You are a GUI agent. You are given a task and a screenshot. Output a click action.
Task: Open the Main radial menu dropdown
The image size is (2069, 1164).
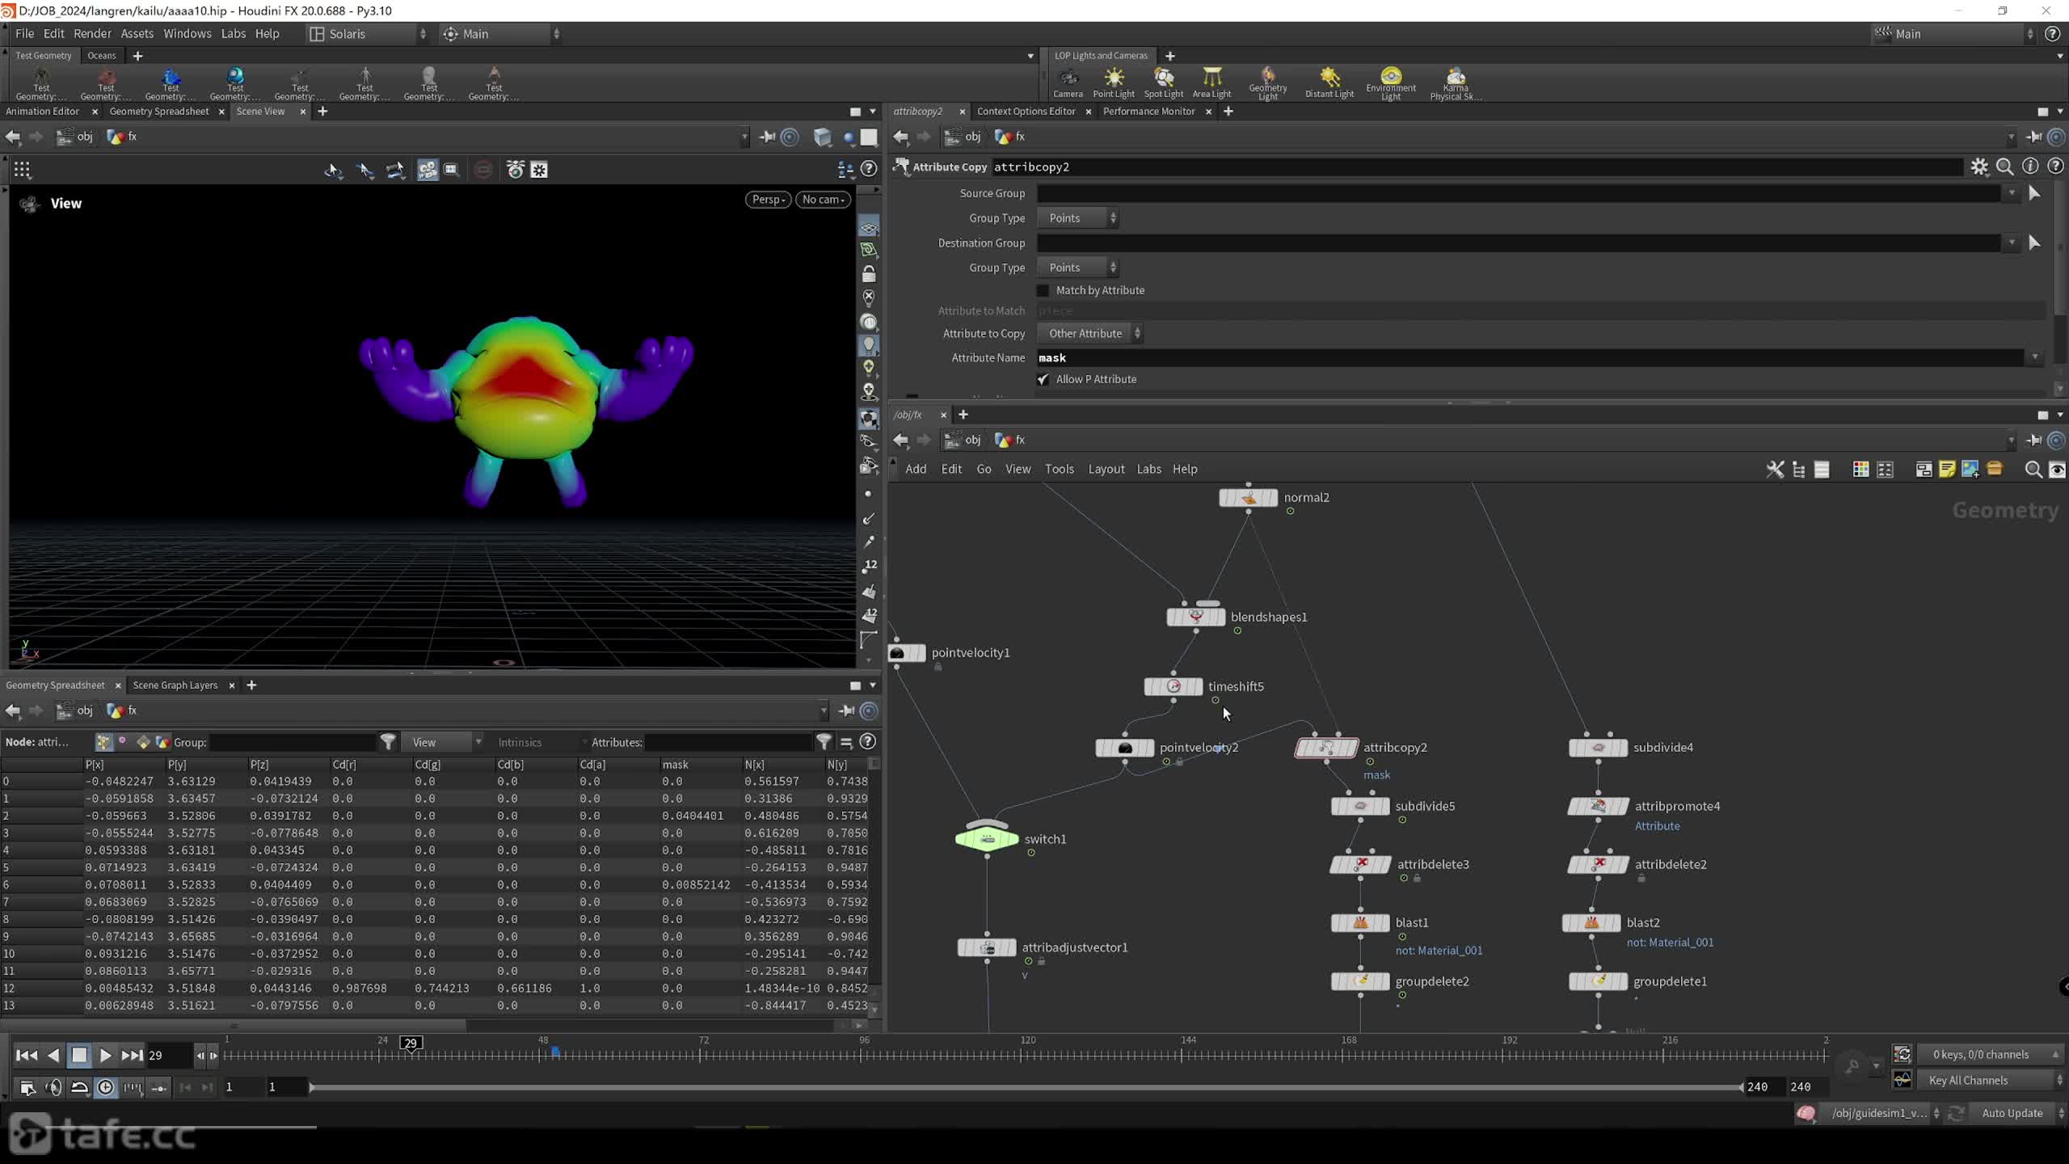(x=501, y=34)
